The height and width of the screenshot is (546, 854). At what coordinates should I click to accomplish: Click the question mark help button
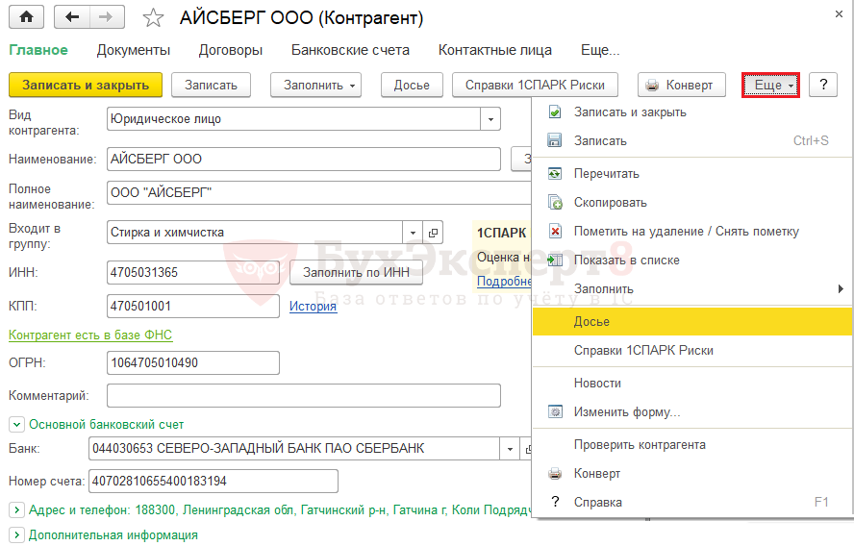pos(822,85)
